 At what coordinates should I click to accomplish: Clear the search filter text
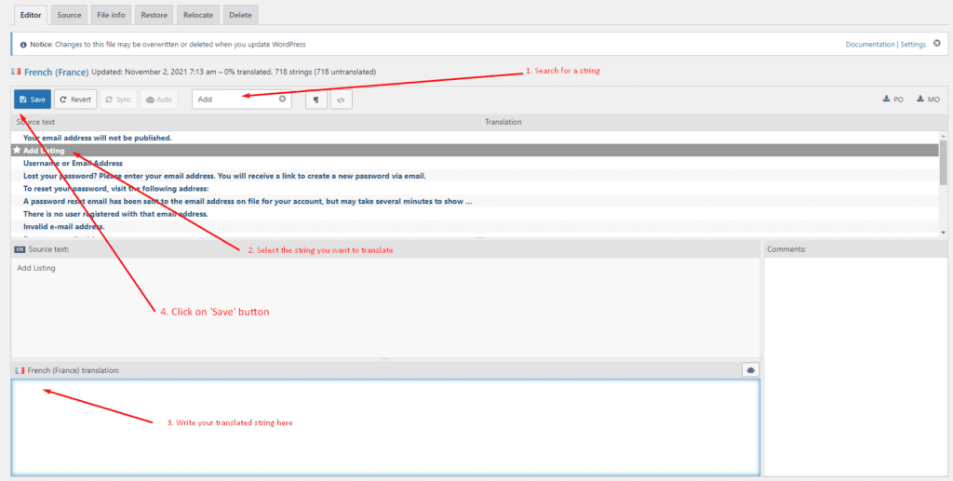[282, 99]
